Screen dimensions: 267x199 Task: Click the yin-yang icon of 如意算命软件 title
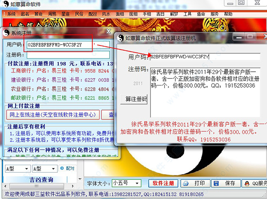(x=5, y=4)
